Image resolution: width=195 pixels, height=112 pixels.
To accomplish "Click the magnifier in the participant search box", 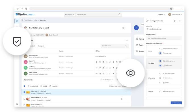I will 126,46.
